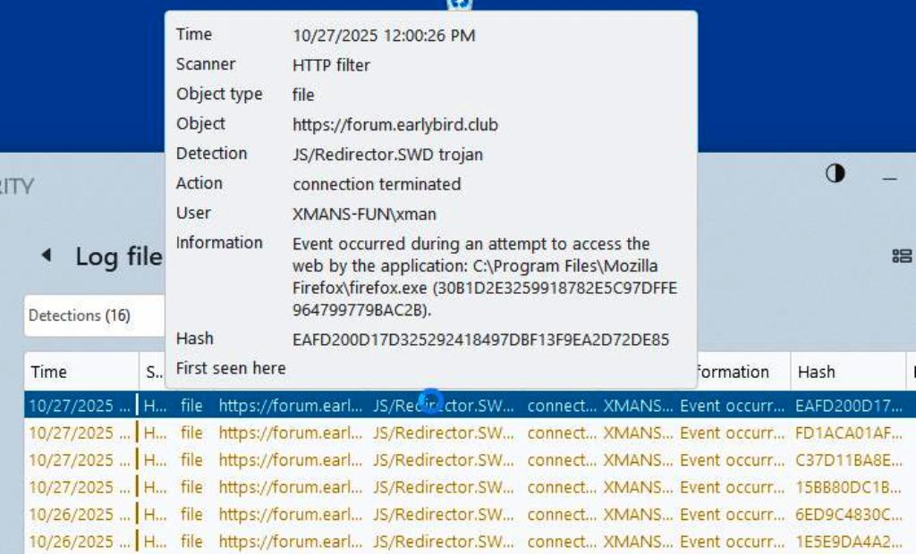Click the view options icon at right edge
The width and height of the screenshot is (916, 554).
tap(901, 256)
